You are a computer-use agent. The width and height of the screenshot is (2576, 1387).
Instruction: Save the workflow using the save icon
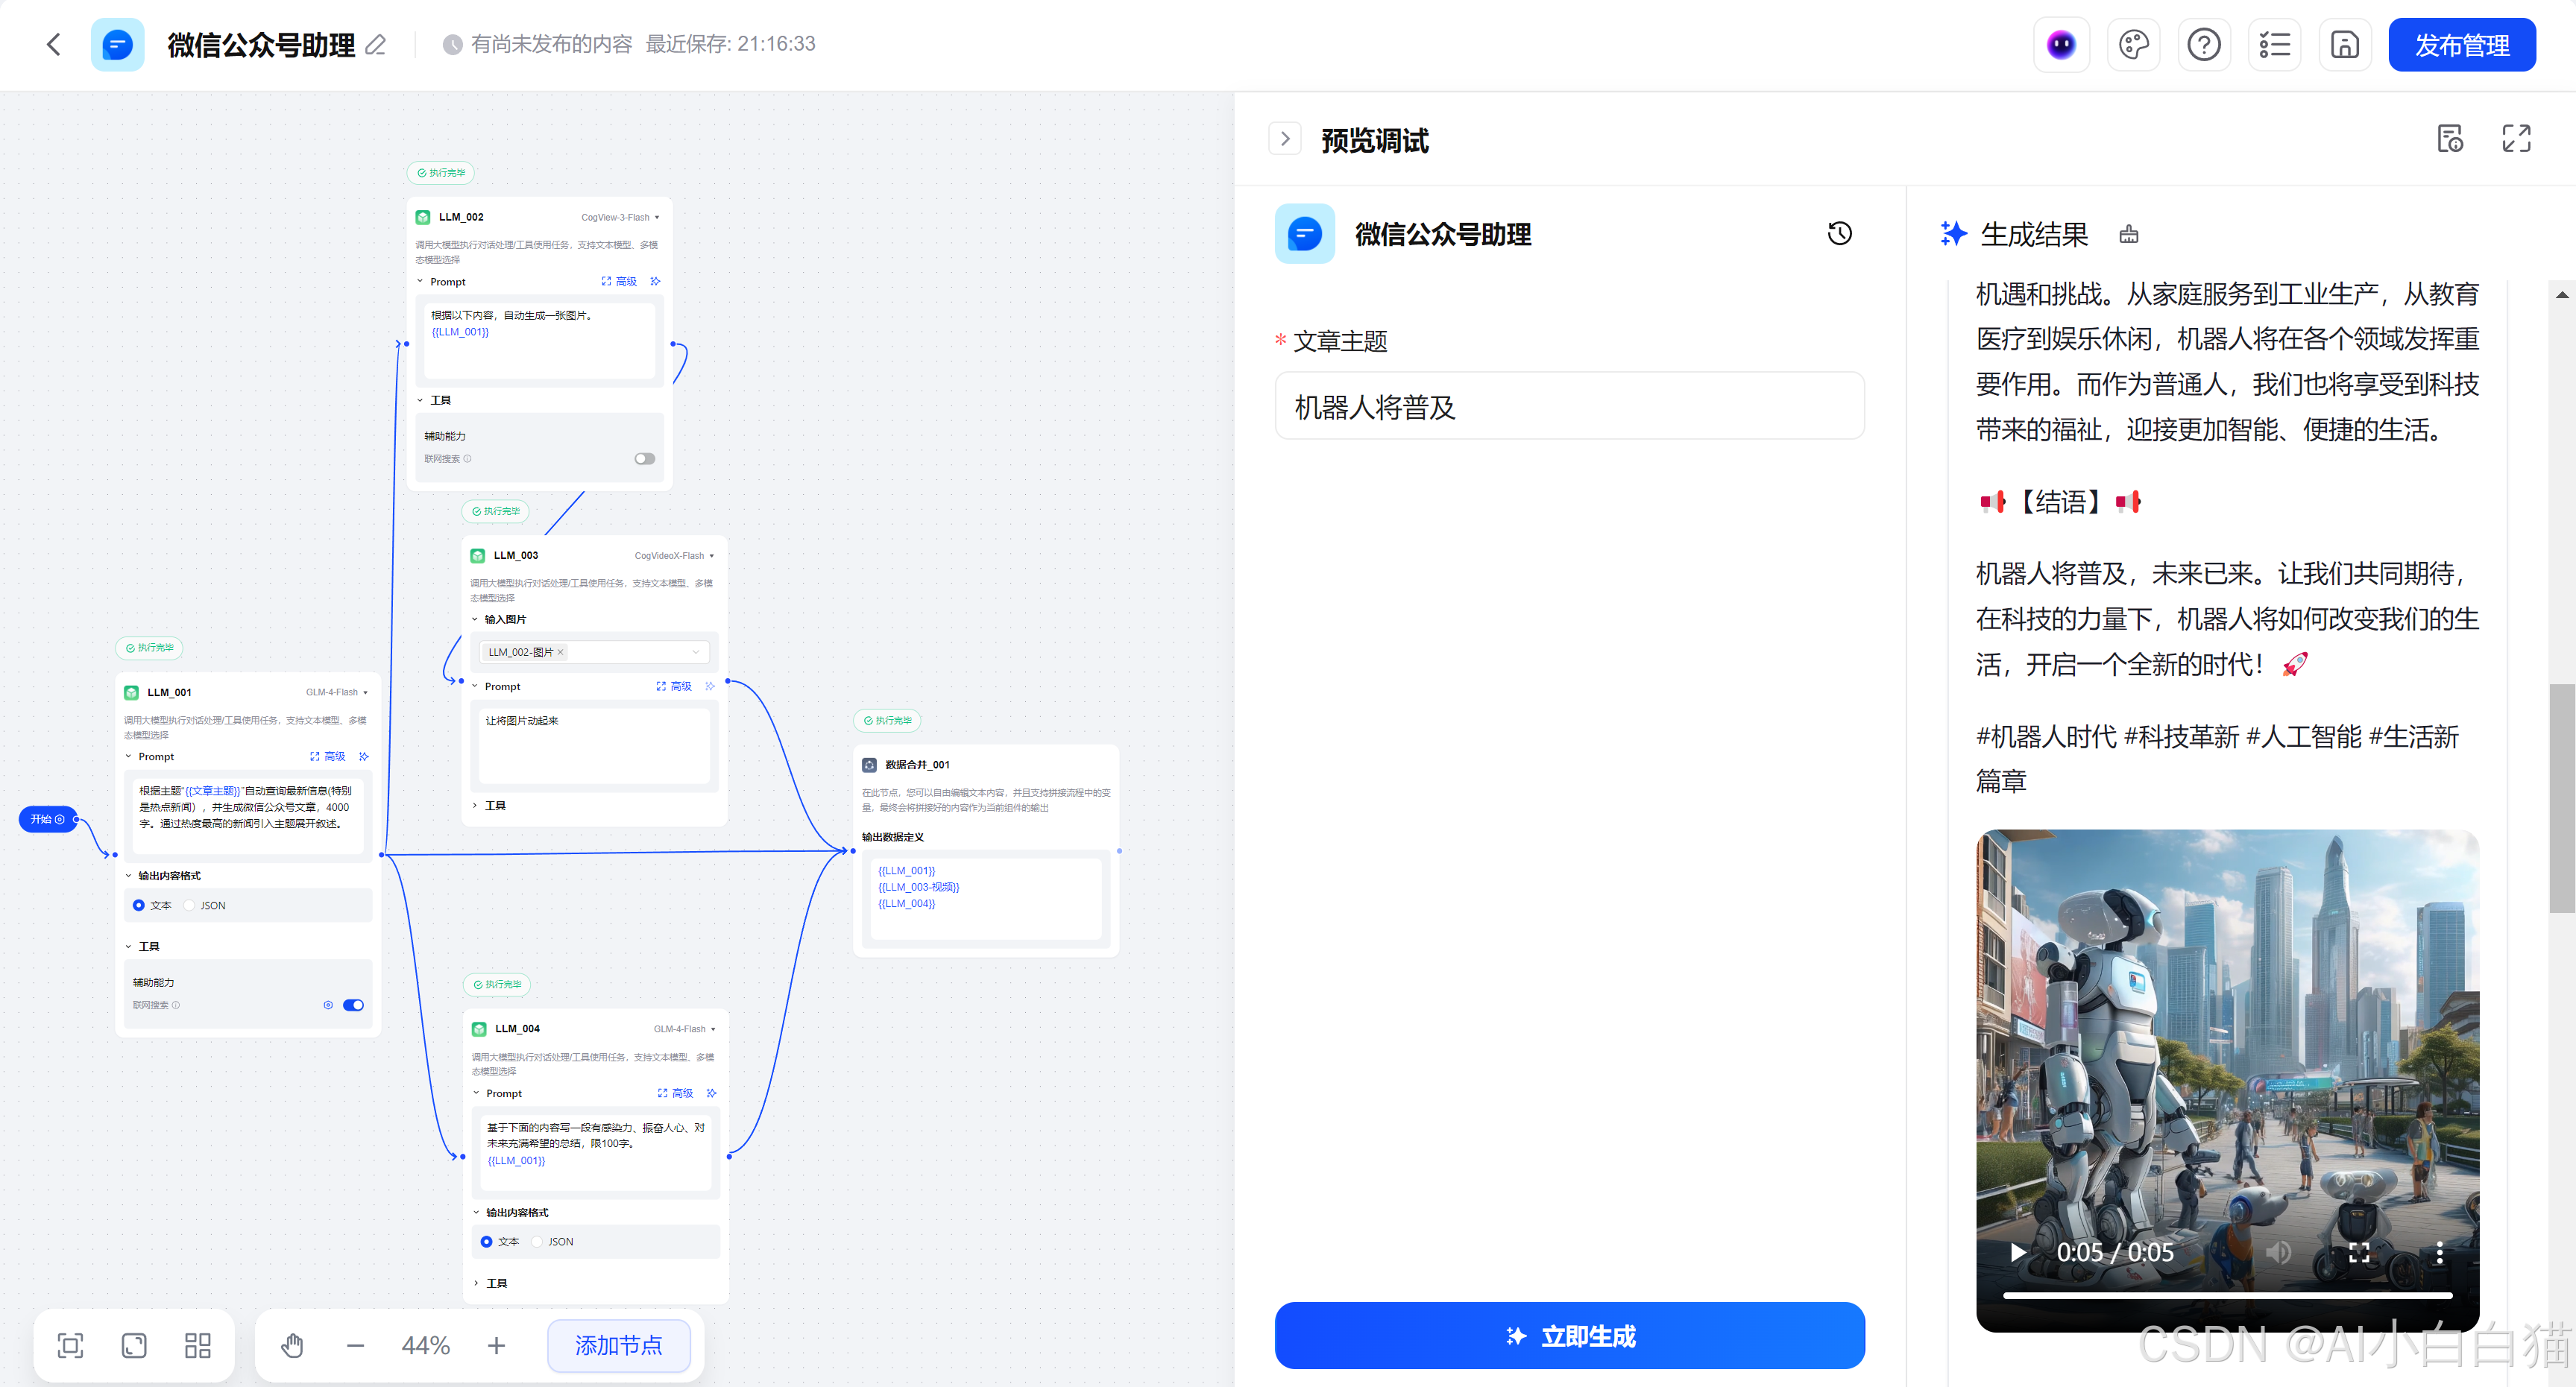point(2345,44)
